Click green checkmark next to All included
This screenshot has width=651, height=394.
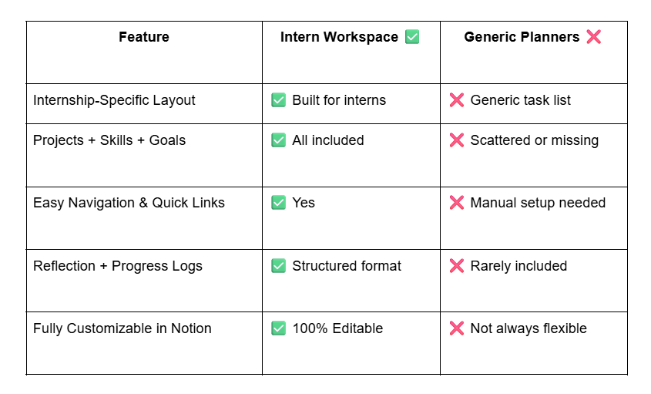pos(279,140)
